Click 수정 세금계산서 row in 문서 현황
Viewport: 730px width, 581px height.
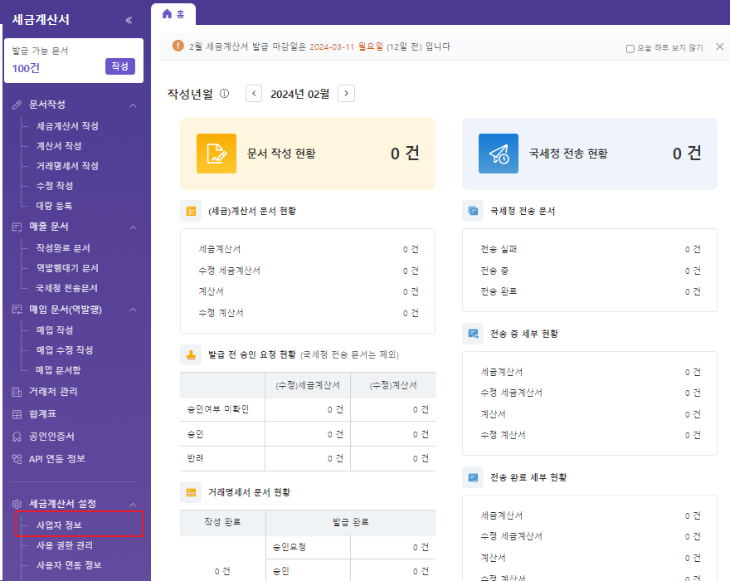click(309, 271)
